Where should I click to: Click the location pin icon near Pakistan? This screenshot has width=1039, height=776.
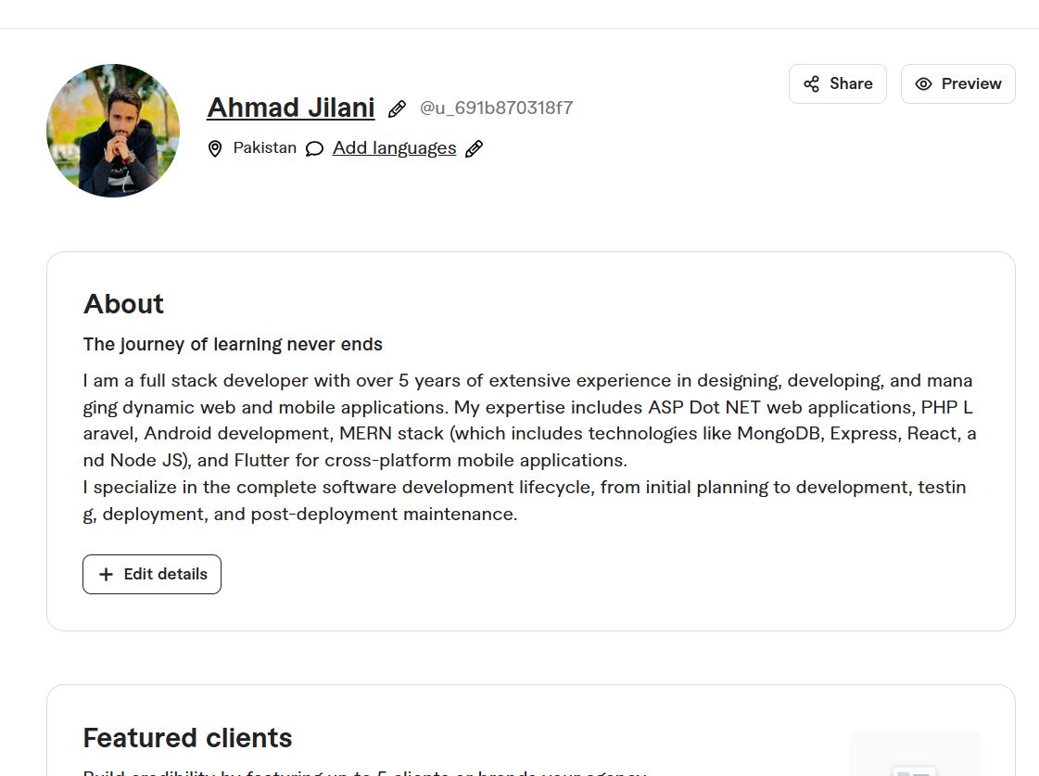(215, 148)
